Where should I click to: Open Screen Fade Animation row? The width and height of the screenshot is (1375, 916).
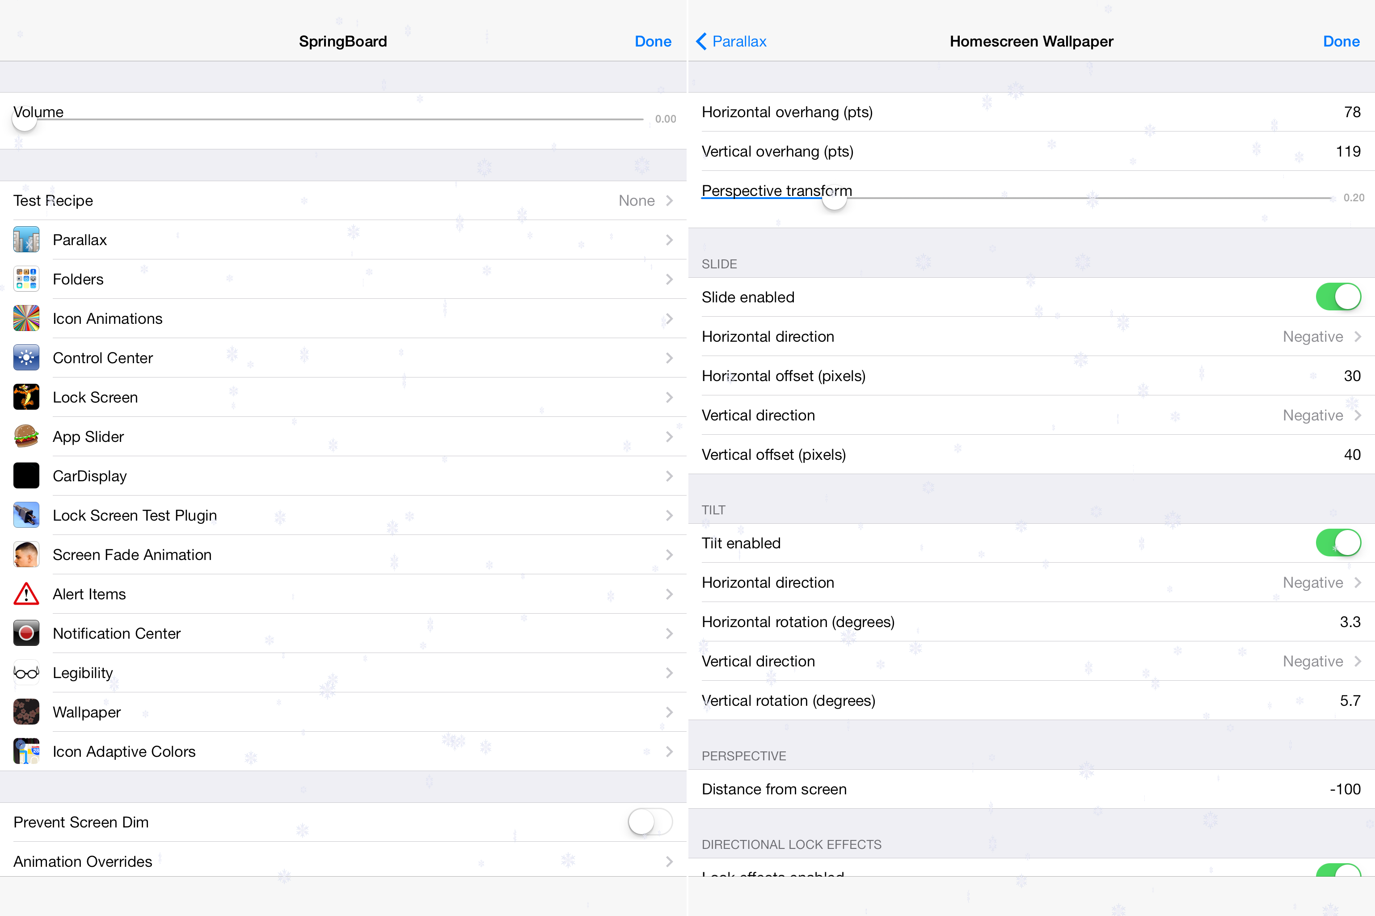pyautogui.click(x=343, y=555)
